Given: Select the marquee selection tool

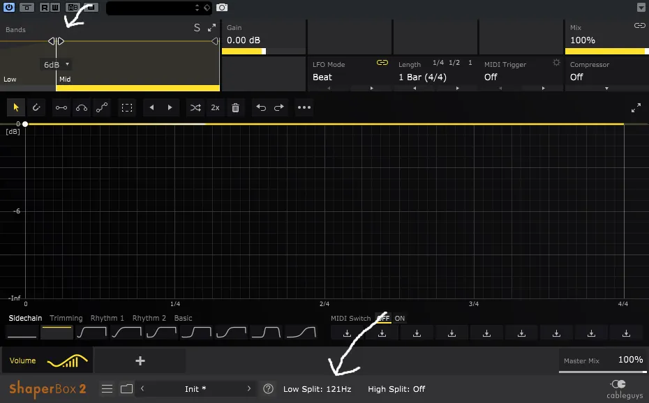Looking at the screenshot, I should pos(127,107).
